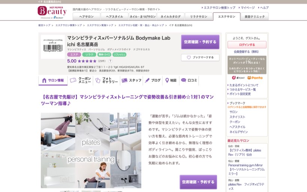Switch to 地図 tab
307x192 pixels.
171,80
